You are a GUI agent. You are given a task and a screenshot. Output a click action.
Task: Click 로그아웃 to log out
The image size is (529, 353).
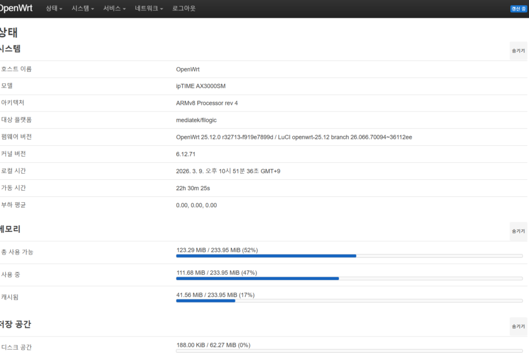(184, 9)
